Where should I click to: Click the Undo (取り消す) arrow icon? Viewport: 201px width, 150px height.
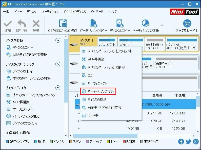[x=22, y=23]
